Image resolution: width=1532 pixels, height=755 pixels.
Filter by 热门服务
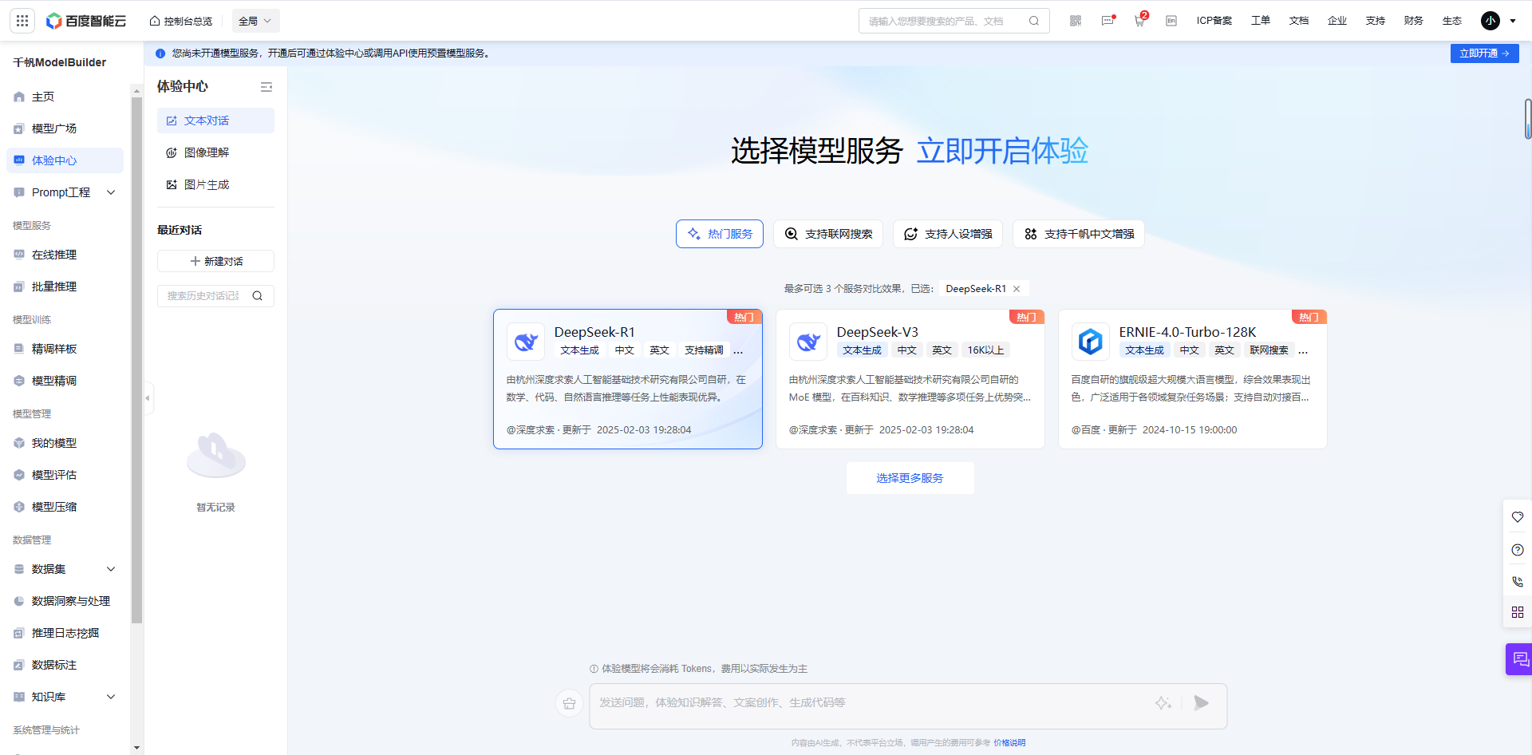coord(720,234)
